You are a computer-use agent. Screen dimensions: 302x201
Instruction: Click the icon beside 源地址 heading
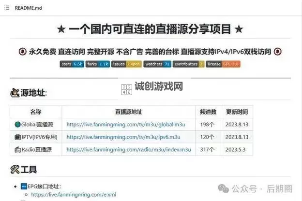15,93
